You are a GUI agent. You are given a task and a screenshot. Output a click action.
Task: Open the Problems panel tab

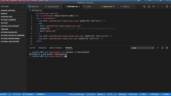coord(42,48)
